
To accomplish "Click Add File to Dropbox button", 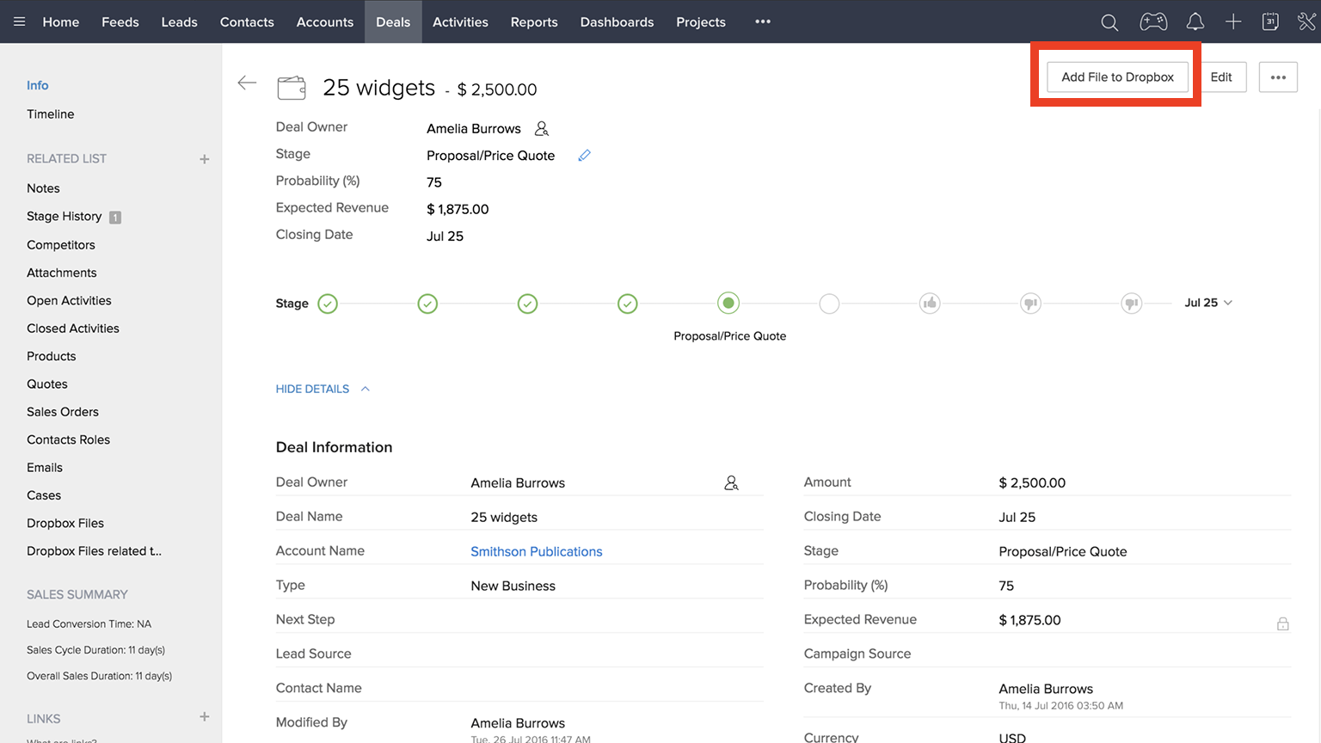I will [1117, 77].
